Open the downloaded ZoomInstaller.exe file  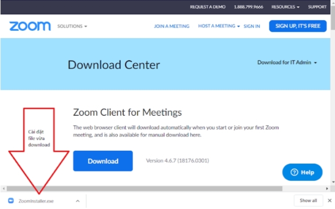(x=36, y=201)
